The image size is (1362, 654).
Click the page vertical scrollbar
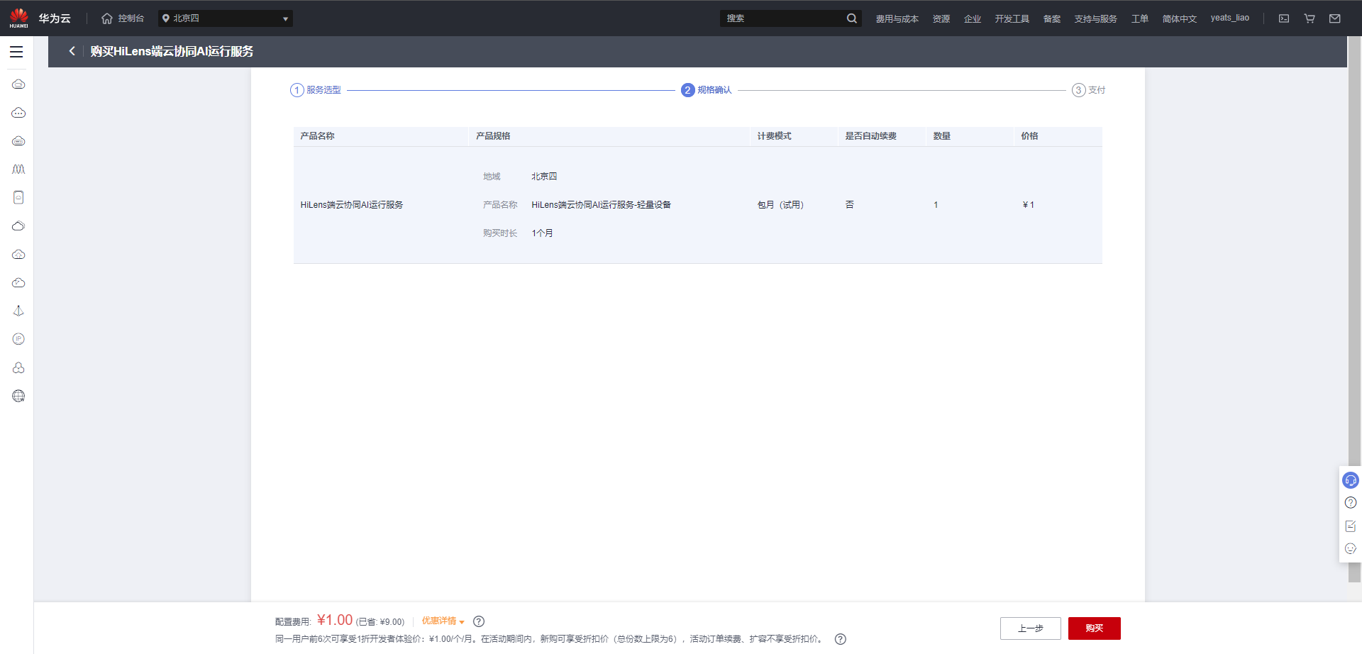pyautogui.click(x=1354, y=309)
